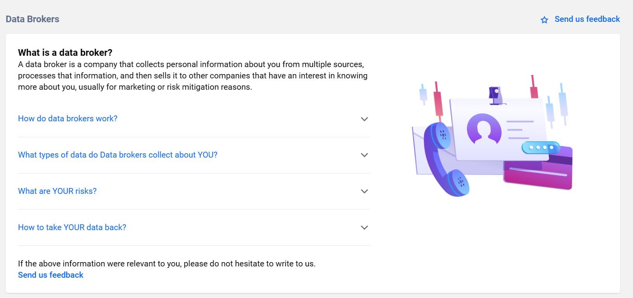The width and height of the screenshot is (633, 298).
Task: Click the pin clip atop the ID card
Action: (496, 96)
